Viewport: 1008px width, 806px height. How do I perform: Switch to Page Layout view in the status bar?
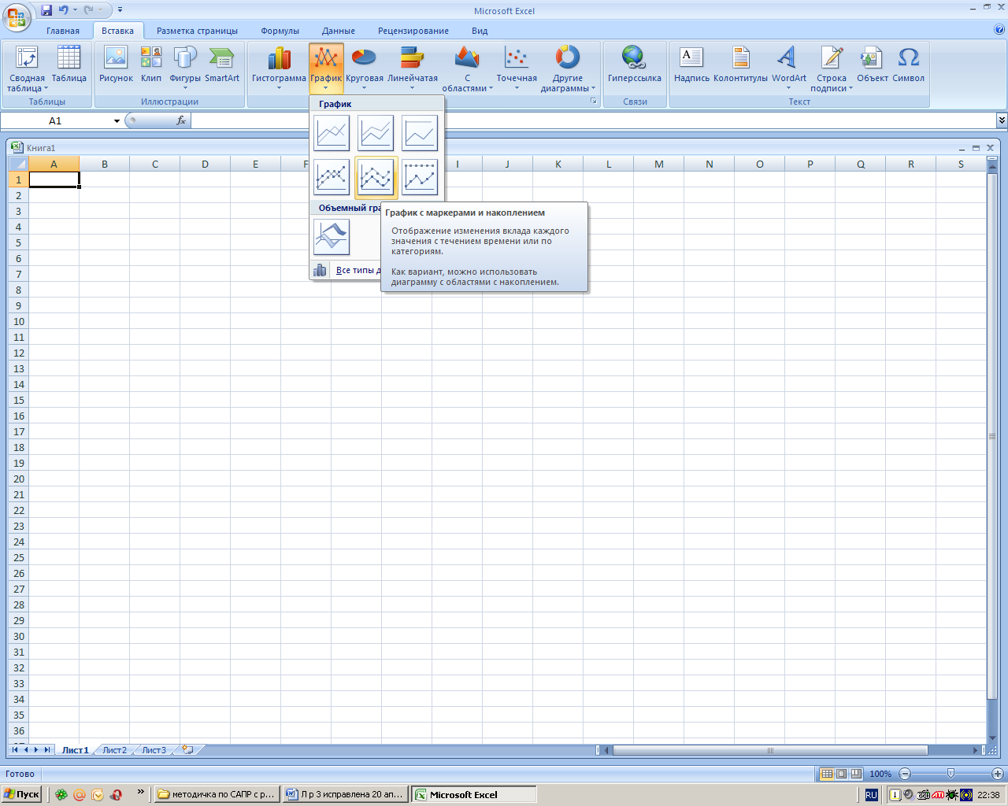tap(841, 774)
